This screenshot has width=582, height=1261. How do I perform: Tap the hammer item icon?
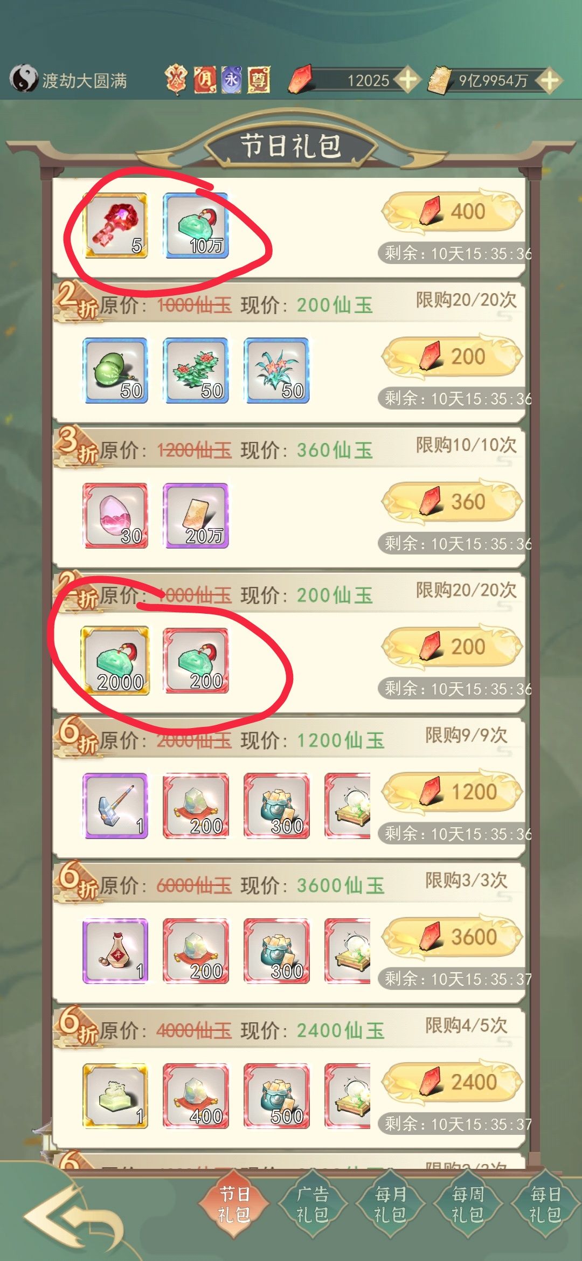115,806
